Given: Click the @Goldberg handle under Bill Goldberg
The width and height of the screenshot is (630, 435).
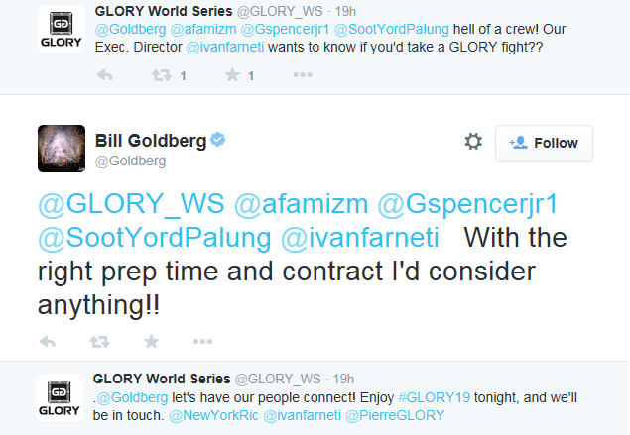Looking at the screenshot, I should click(x=130, y=161).
